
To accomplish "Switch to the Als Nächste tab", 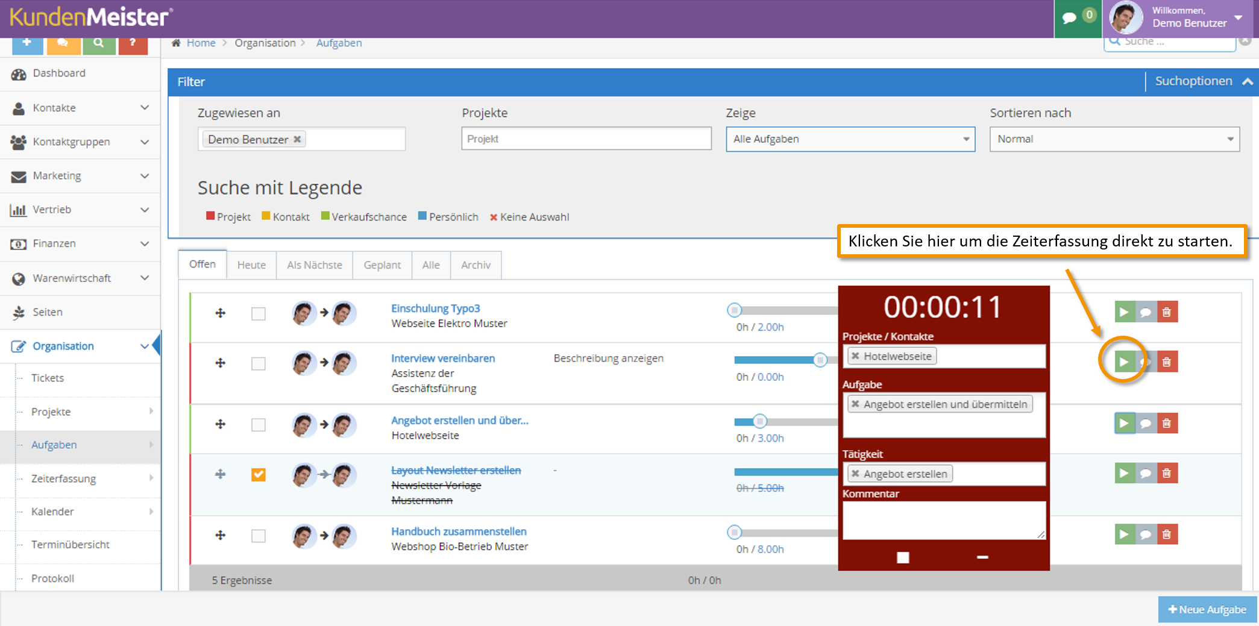I will (315, 265).
